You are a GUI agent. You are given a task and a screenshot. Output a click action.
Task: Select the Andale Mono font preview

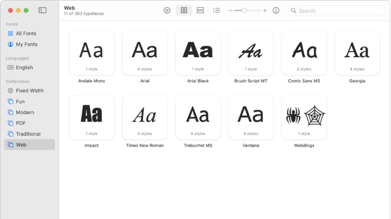click(92, 53)
